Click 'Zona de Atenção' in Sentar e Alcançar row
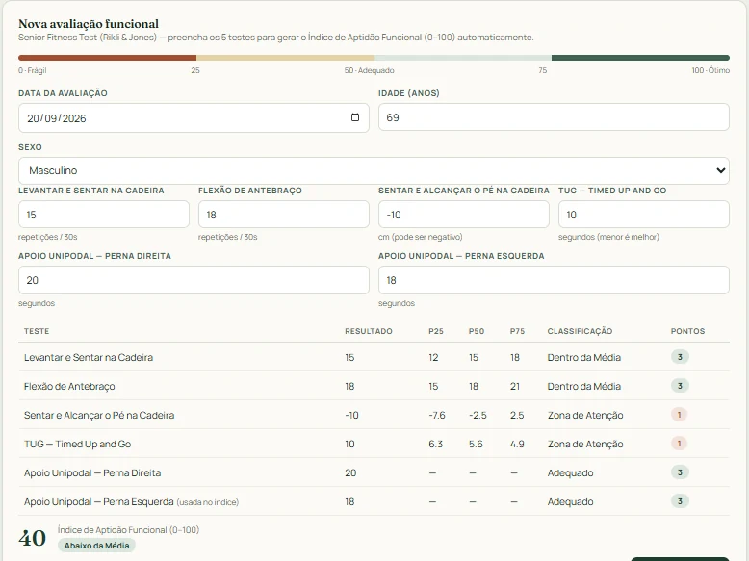The height and width of the screenshot is (561, 749). [585, 415]
